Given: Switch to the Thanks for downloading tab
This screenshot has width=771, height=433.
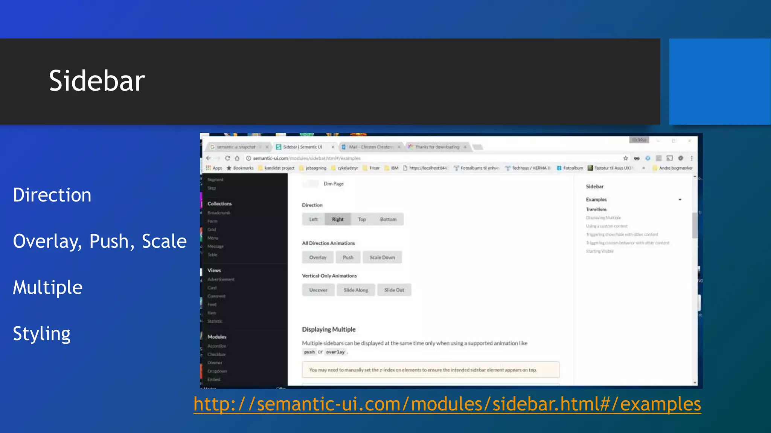Looking at the screenshot, I should tap(437, 147).
